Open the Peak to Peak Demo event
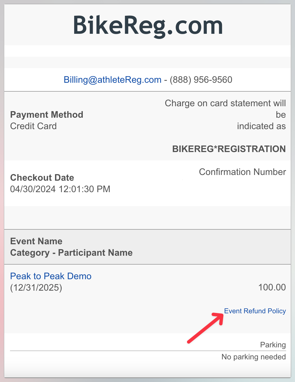The height and width of the screenshot is (382, 295). pyautogui.click(x=51, y=276)
